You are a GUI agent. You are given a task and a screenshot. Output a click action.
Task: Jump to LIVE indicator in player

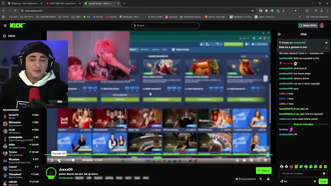click(x=99, y=160)
